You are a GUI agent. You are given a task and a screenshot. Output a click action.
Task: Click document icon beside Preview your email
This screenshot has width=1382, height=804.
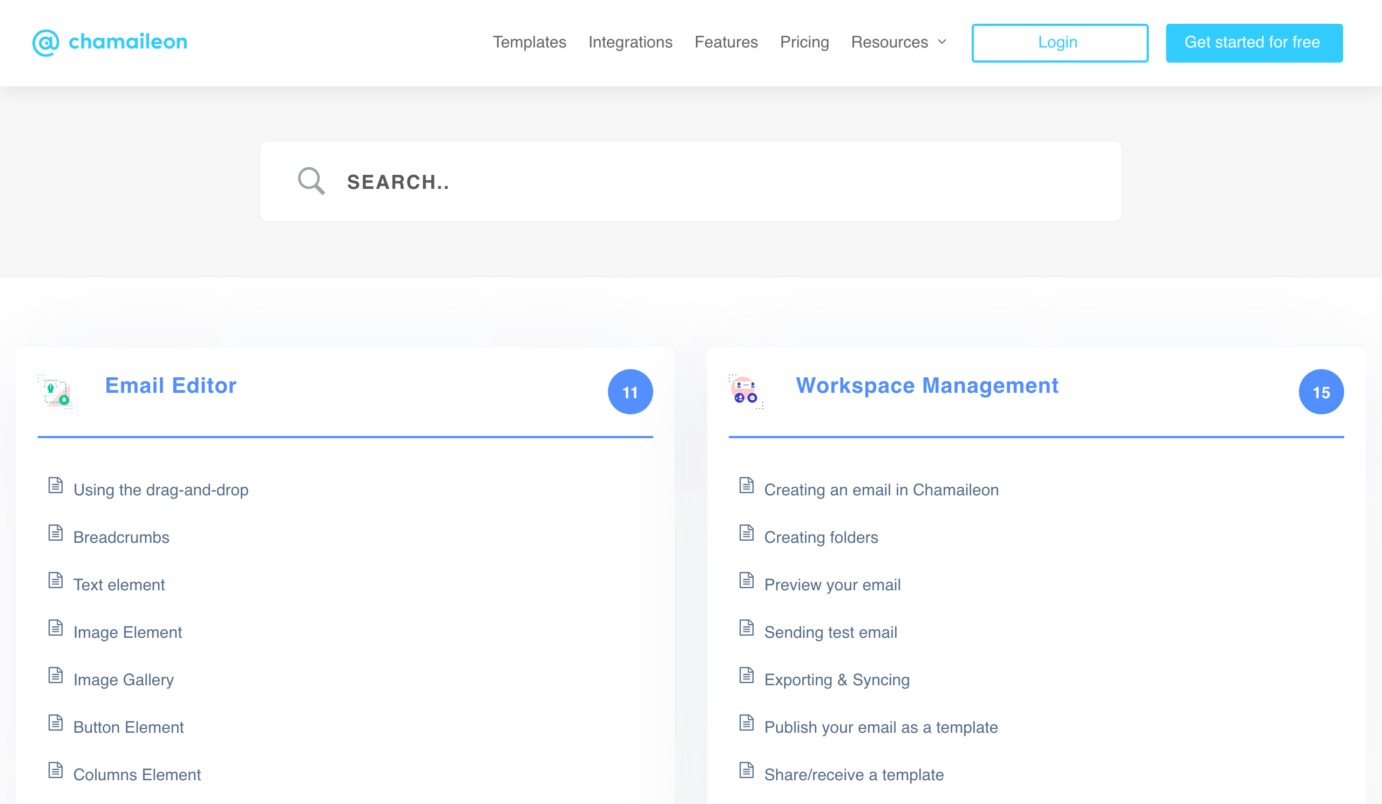[747, 580]
